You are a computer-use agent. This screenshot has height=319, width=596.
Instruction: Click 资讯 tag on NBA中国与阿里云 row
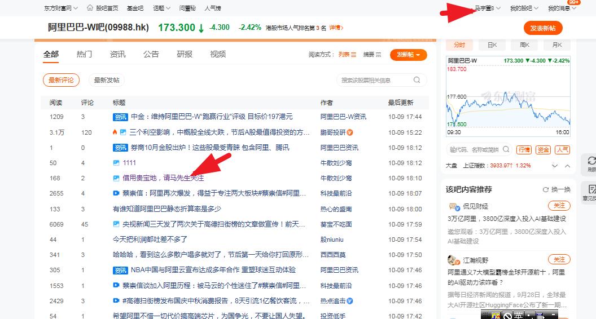click(x=120, y=270)
